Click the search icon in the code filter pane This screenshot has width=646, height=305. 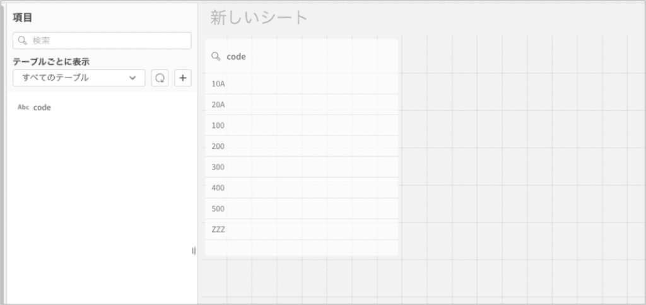(216, 57)
